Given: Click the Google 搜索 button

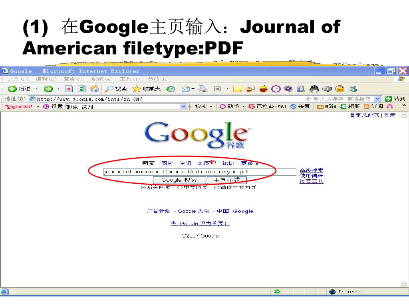Looking at the screenshot, I should pos(179,180).
